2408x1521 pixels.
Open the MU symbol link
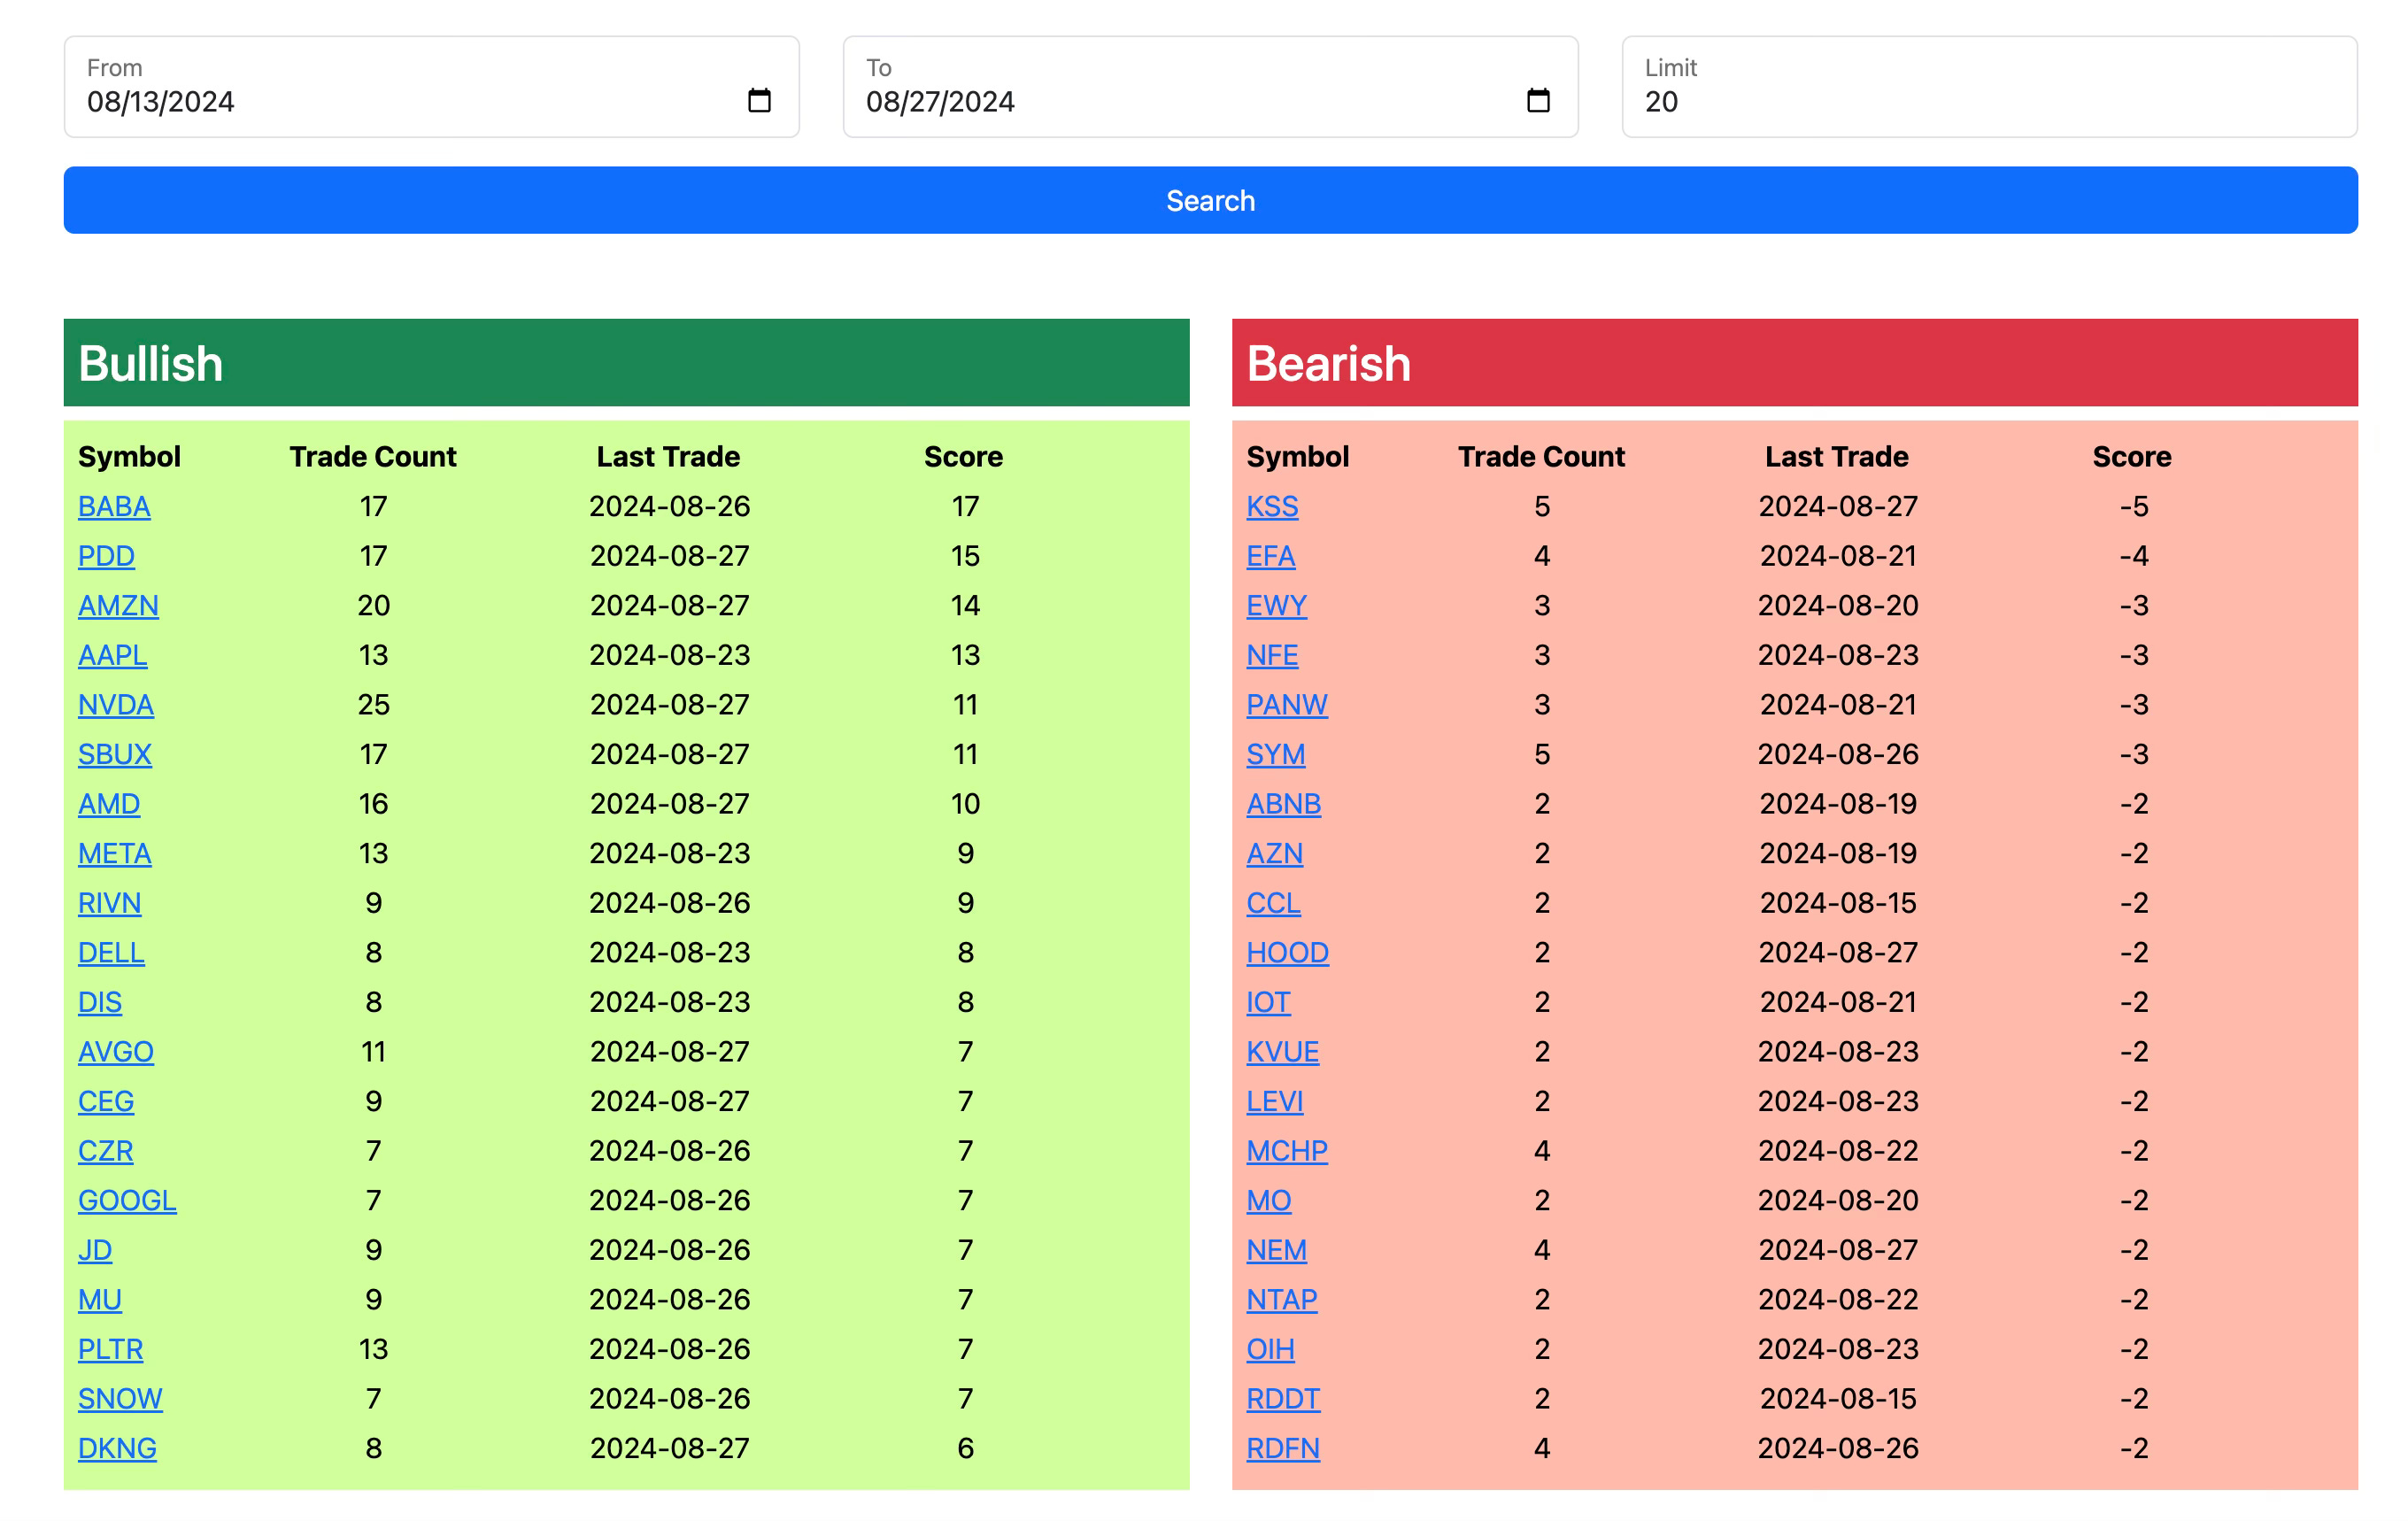coord(100,1299)
